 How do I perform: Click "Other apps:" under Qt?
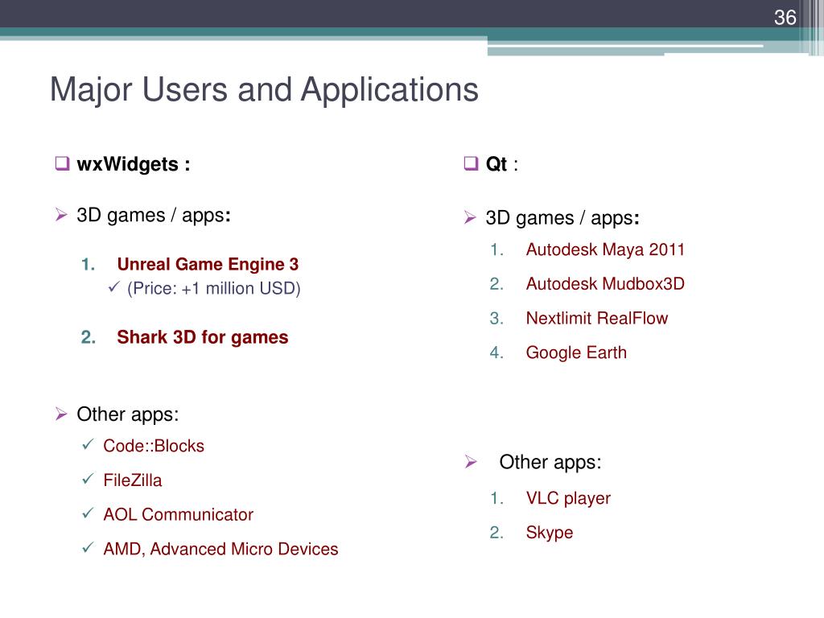click(550, 463)
